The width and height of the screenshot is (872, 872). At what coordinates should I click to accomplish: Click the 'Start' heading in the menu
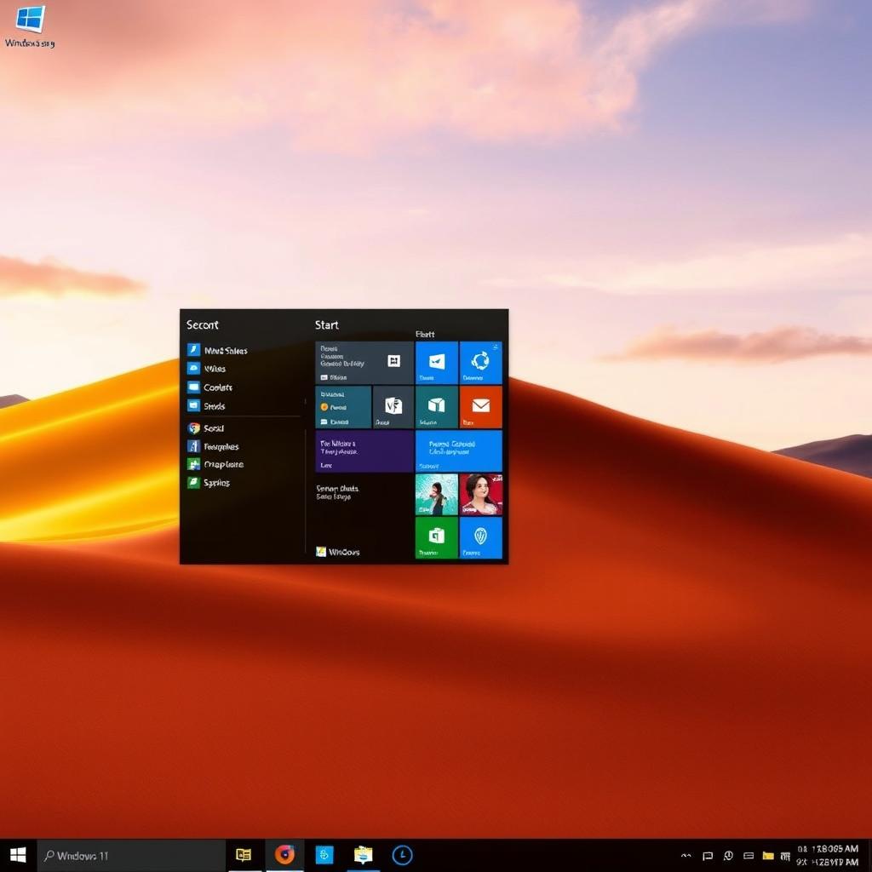[x=326, y=324]
